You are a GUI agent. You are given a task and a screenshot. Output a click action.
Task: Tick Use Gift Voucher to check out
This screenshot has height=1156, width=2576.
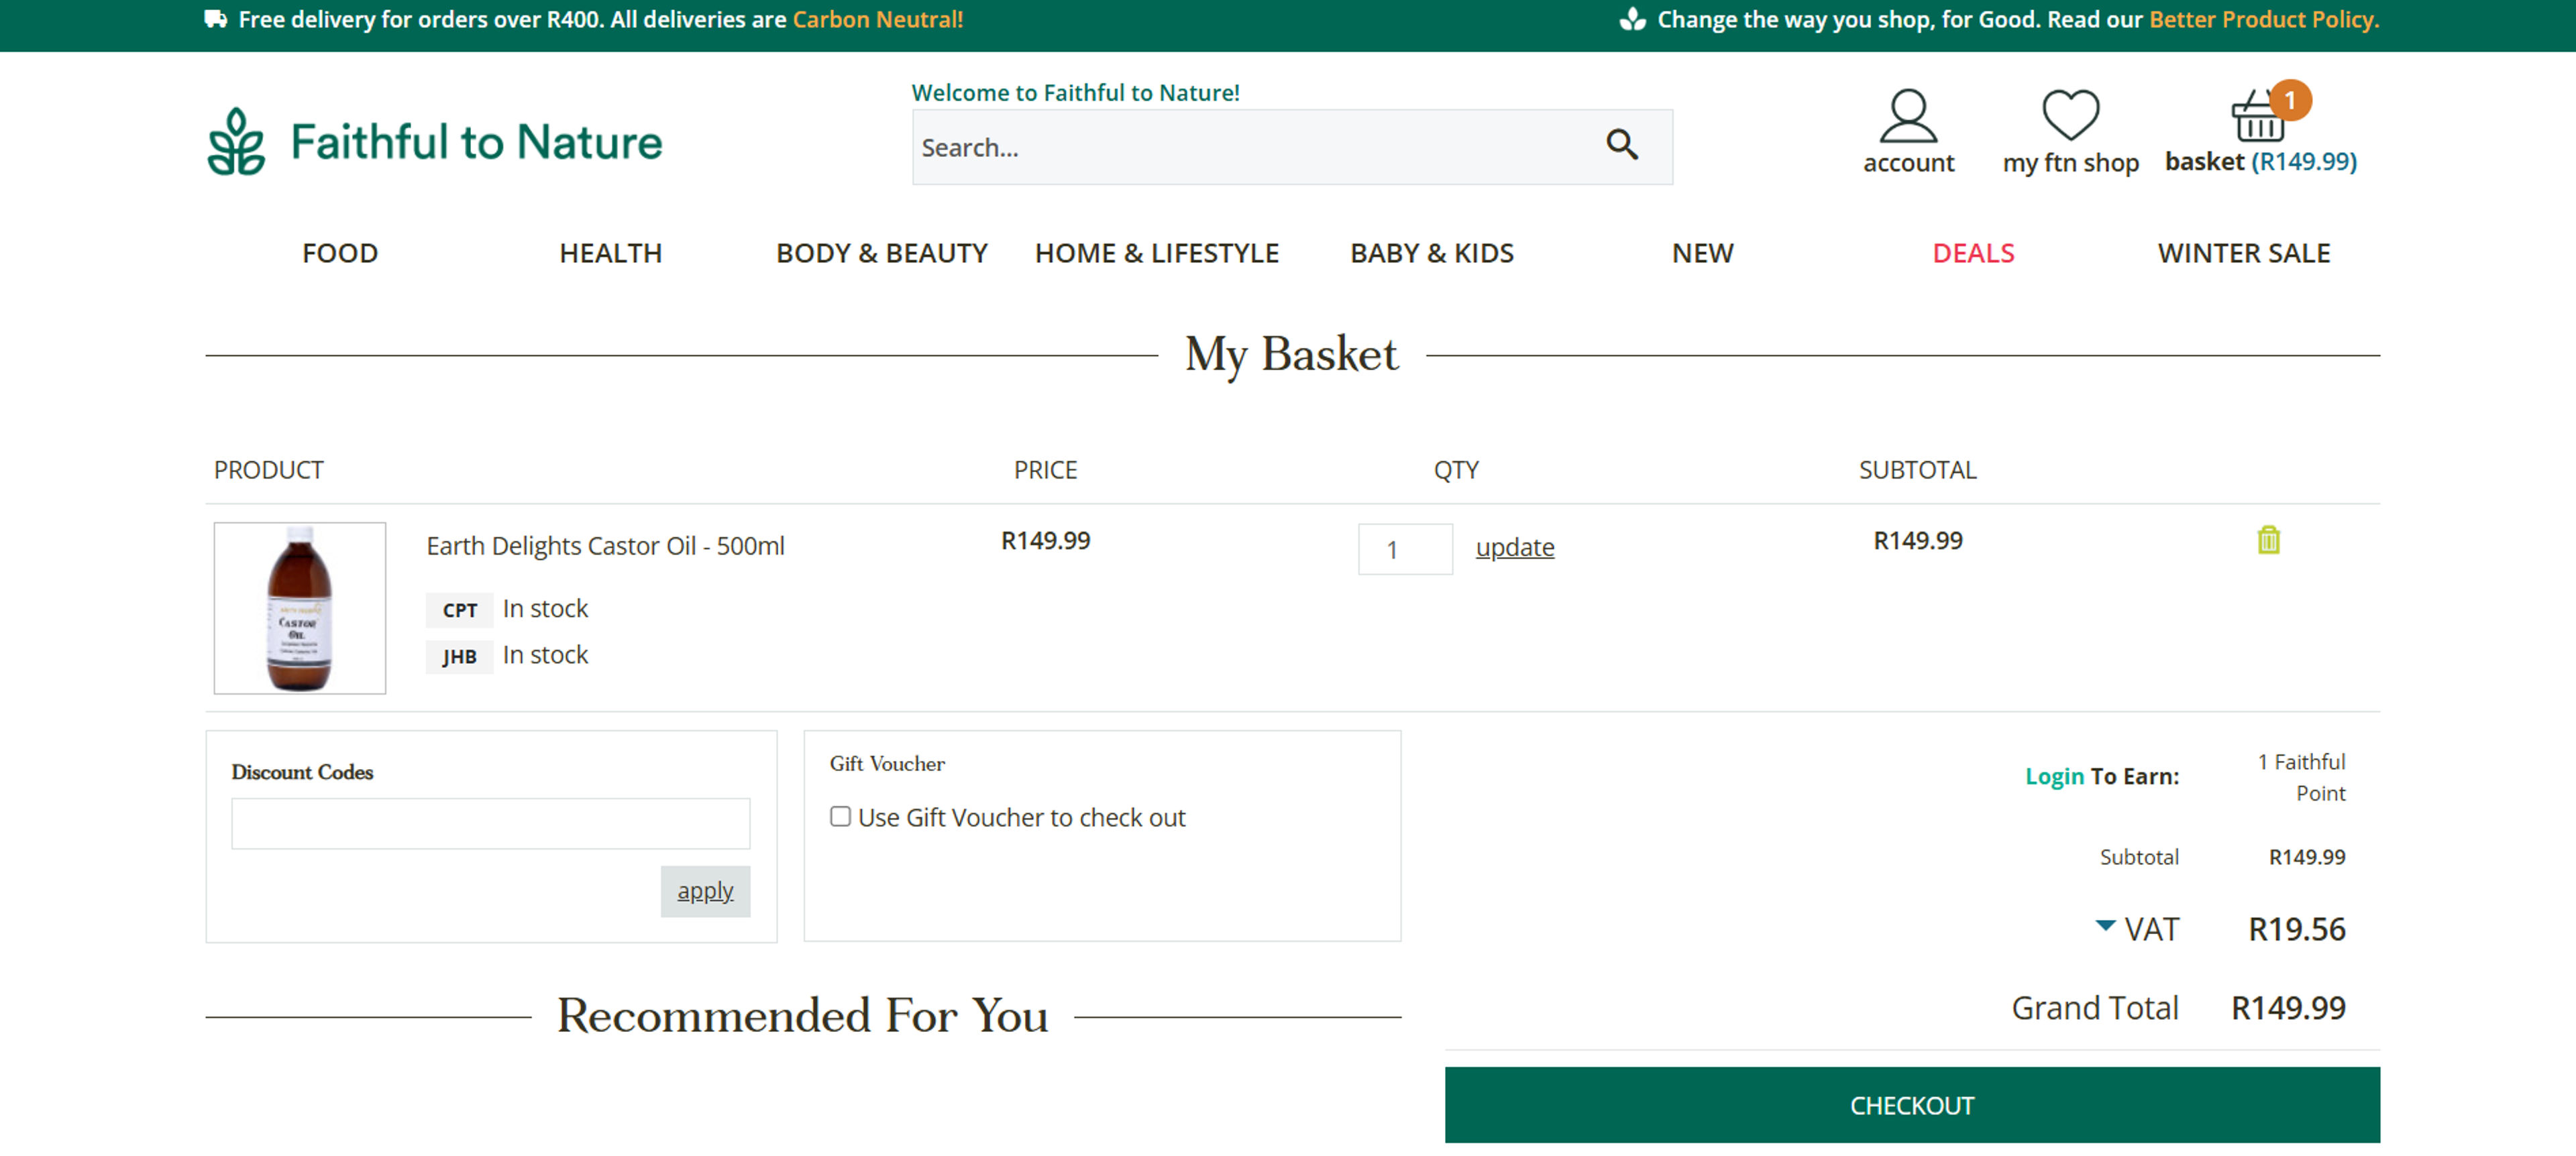click(x=840, y=817)
